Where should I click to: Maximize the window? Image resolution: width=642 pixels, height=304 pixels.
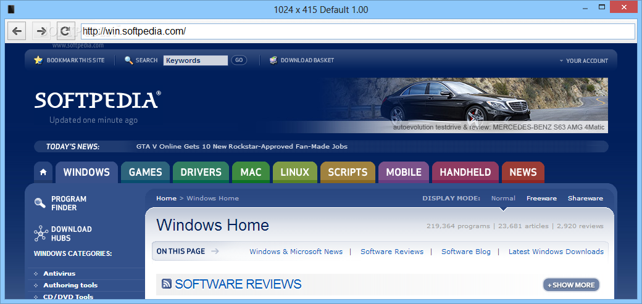point(601,7)
